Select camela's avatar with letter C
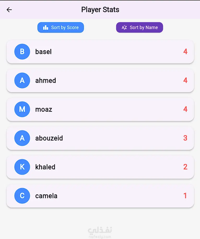 [x=22, y=196]
